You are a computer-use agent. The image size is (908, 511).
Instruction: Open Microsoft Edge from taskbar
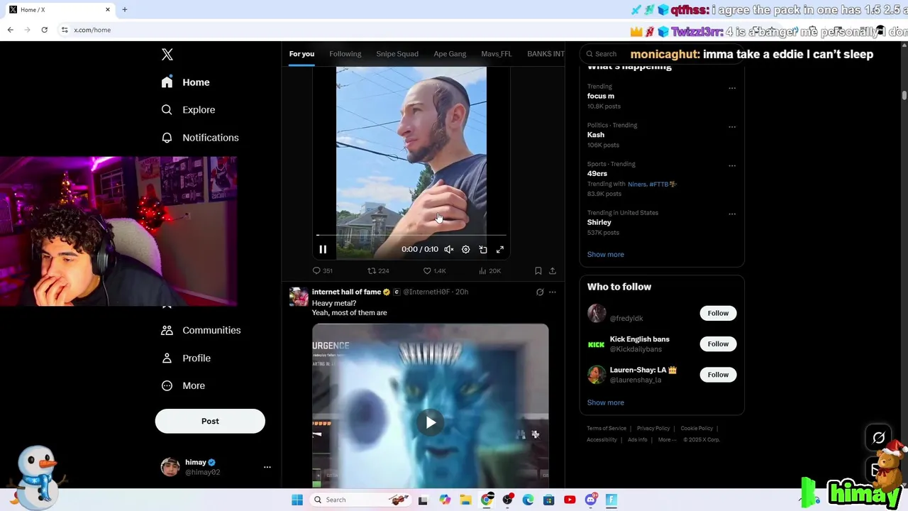click(x=528, y=500)
